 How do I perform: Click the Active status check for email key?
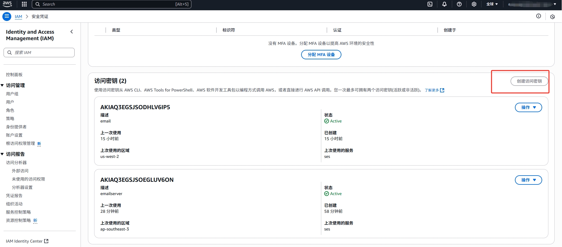pyautogui.click(x=327, y=121)
